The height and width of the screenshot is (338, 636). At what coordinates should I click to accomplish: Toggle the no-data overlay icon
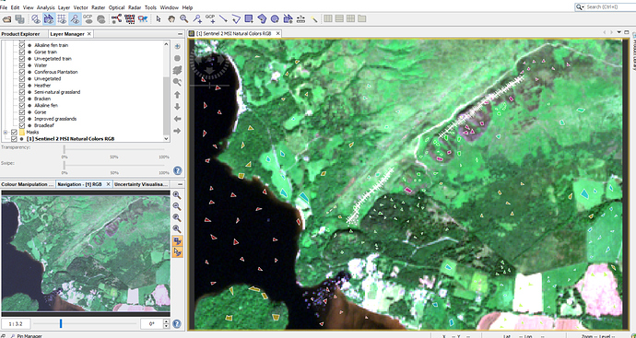[36, 18]
